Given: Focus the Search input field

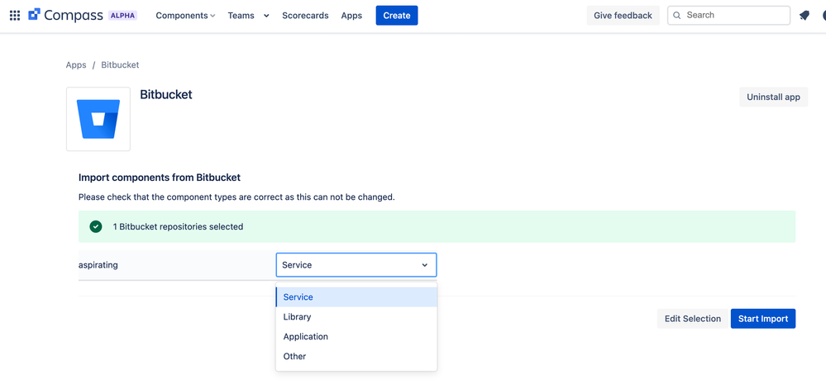Looking at the screenshot, I should (x=728, y=15).
